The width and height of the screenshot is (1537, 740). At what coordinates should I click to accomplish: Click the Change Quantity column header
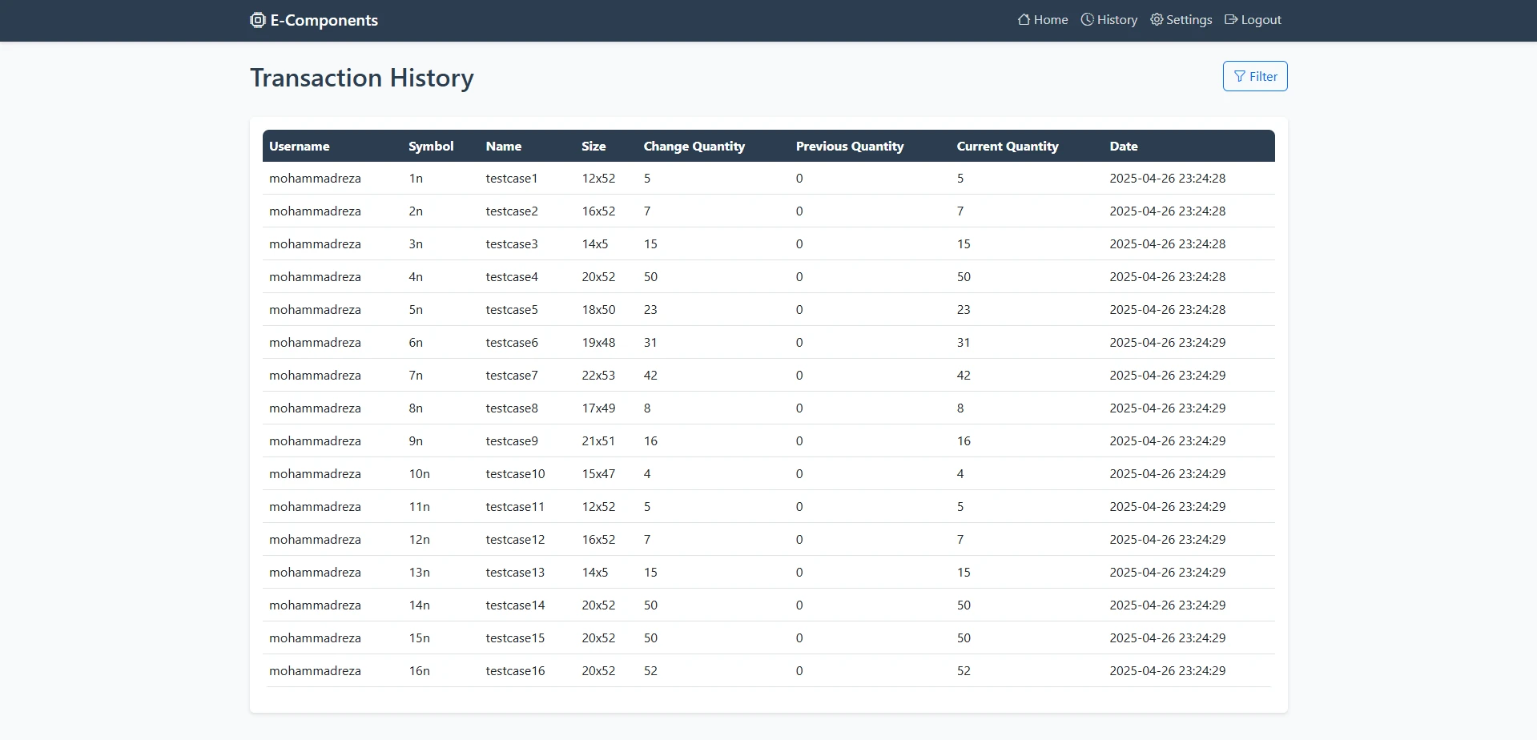694,147
